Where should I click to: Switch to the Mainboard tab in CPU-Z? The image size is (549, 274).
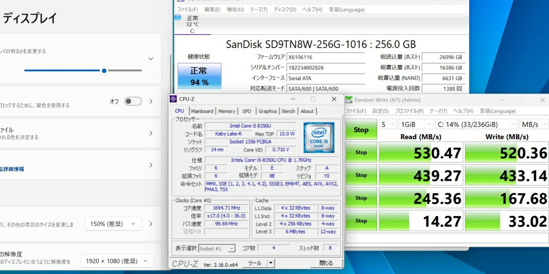[x=202, y=111]
